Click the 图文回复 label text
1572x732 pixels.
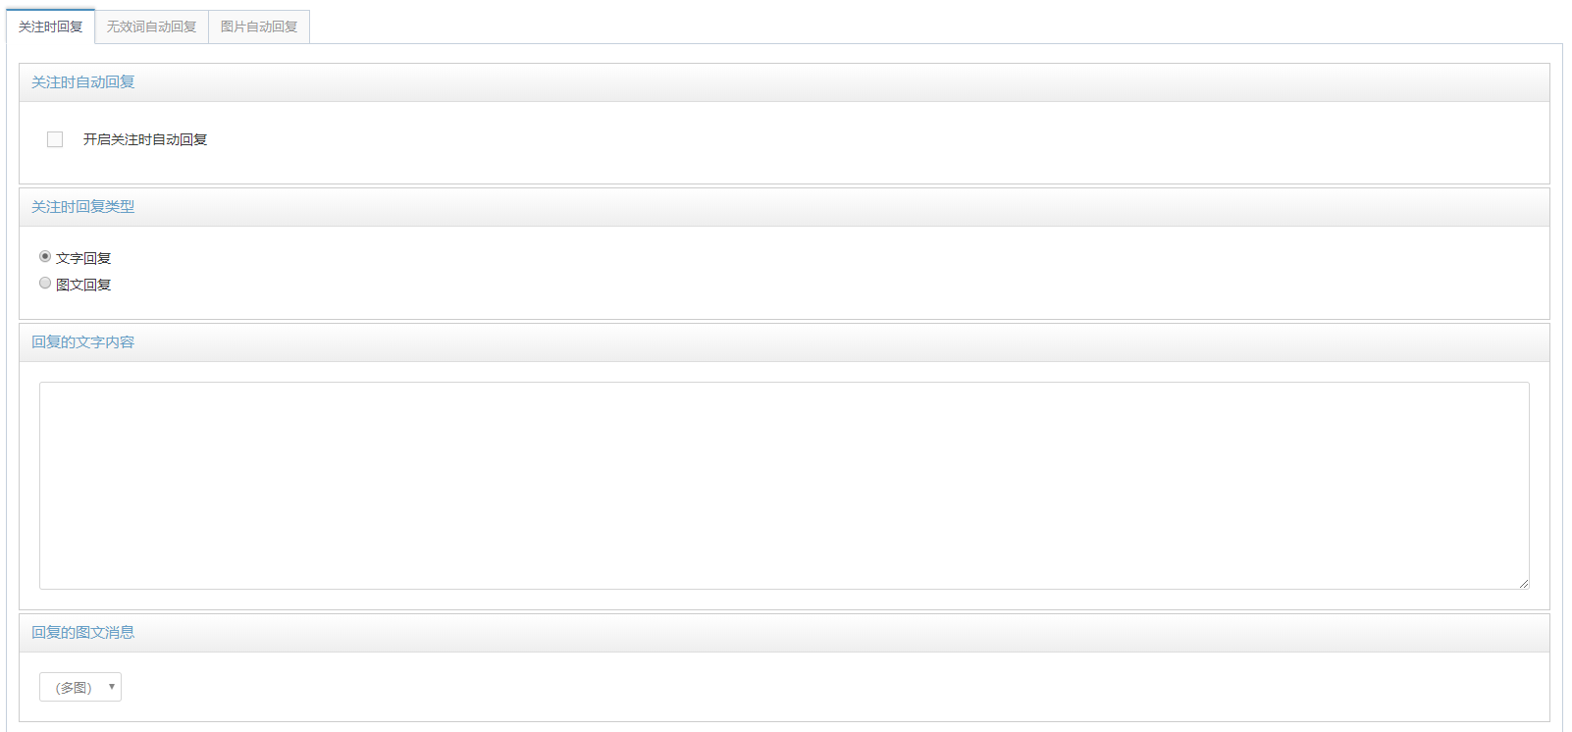tap(83, 285)
